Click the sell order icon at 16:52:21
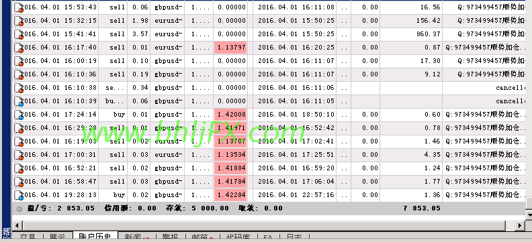This screenshot has height=242, width=532. (19, 168)
